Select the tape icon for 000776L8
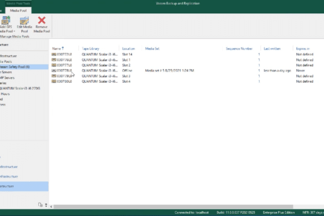This screenshot has width=324, height=216. coord(54,60)
